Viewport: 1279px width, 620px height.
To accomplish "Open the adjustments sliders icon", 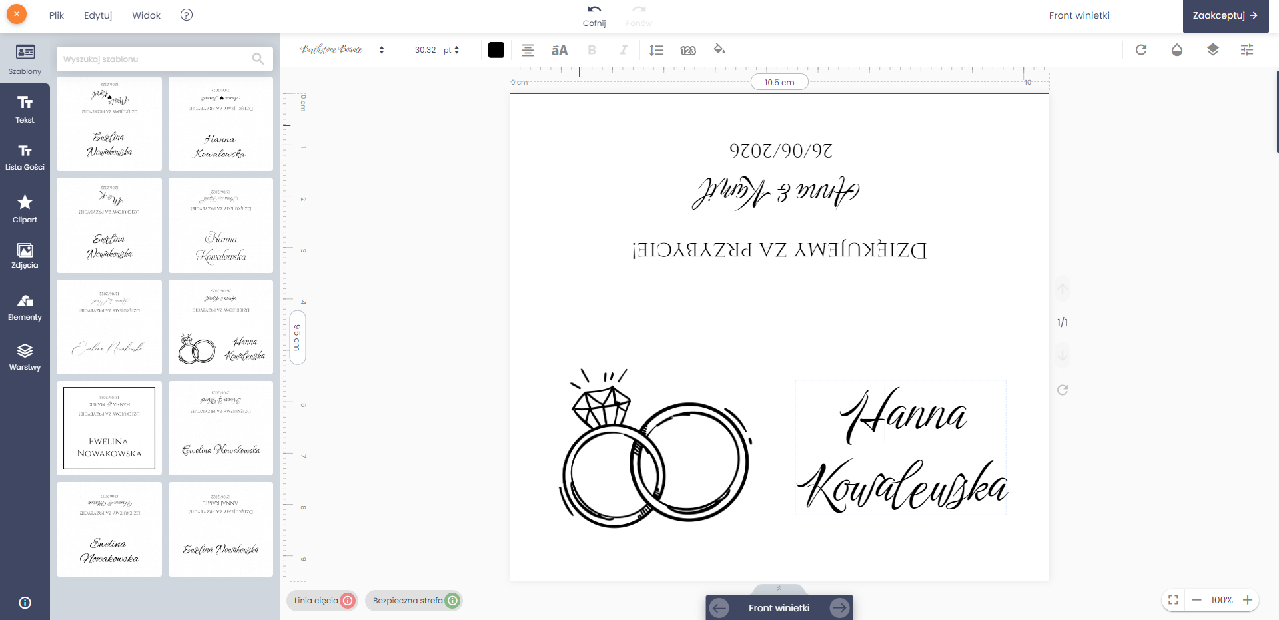I will click(1247, 49).
